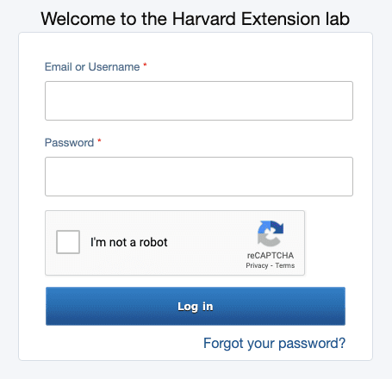Open the reCAPTCHA Privacy link

point(257,265)
